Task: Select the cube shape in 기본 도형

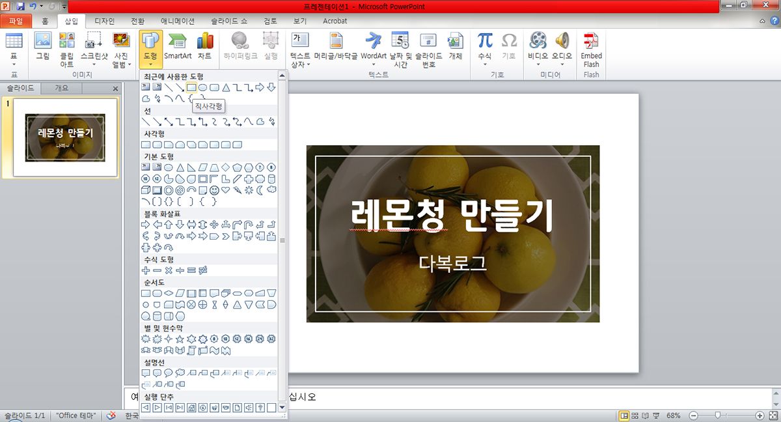Action: pos(146,190)
